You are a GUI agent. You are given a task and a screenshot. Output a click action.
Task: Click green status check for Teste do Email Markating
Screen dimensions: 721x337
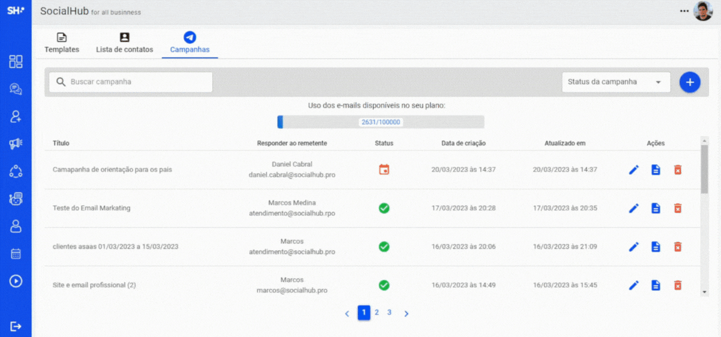(x=384, y=208)
